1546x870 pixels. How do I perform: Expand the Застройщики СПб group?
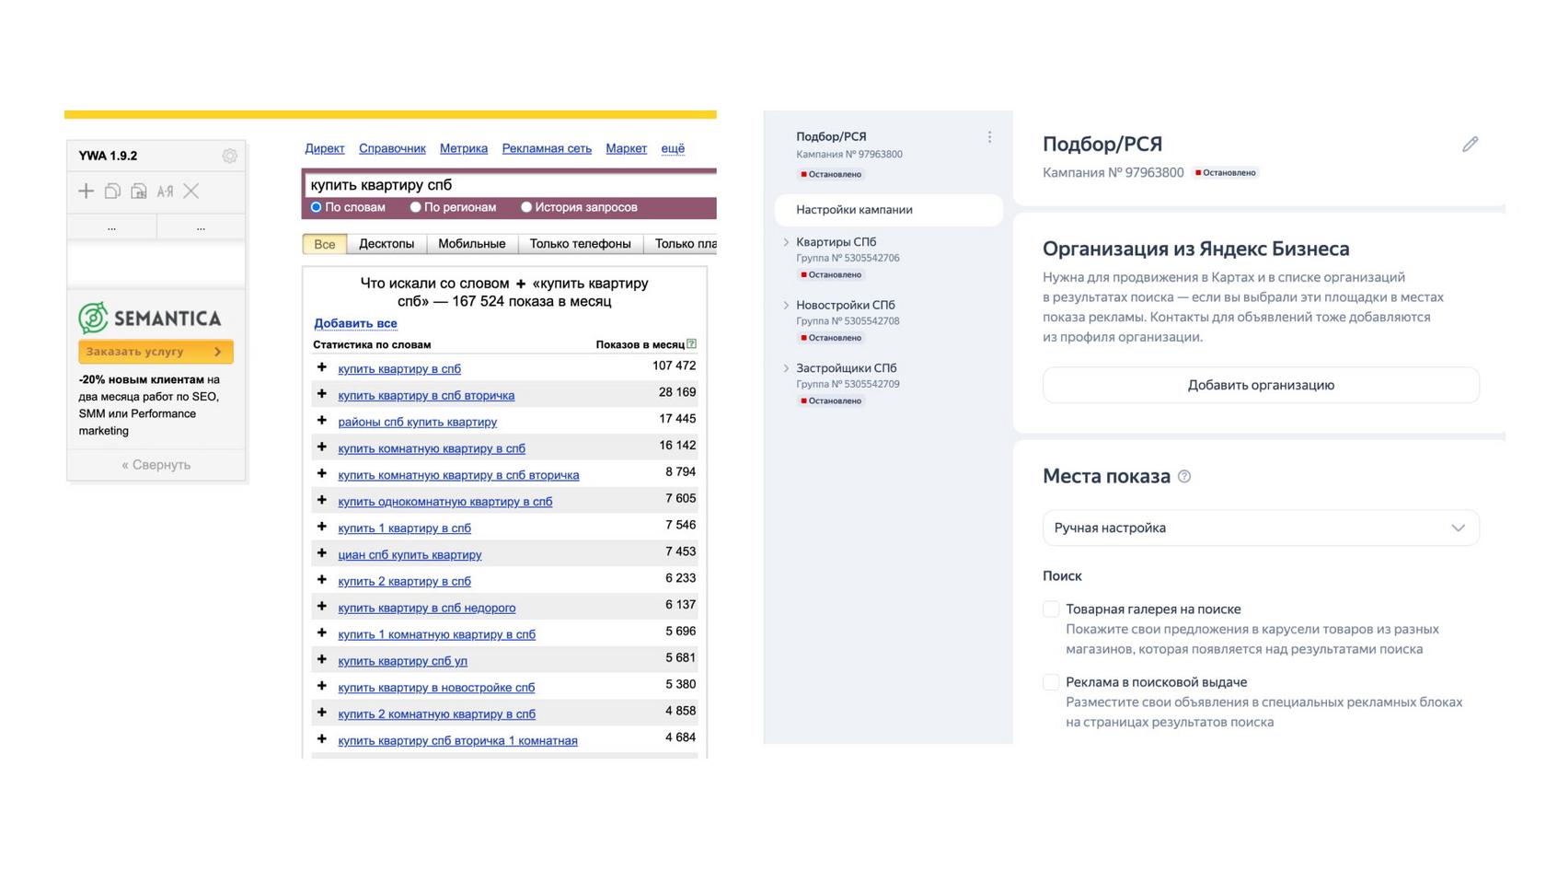click(x=786, y=368)
